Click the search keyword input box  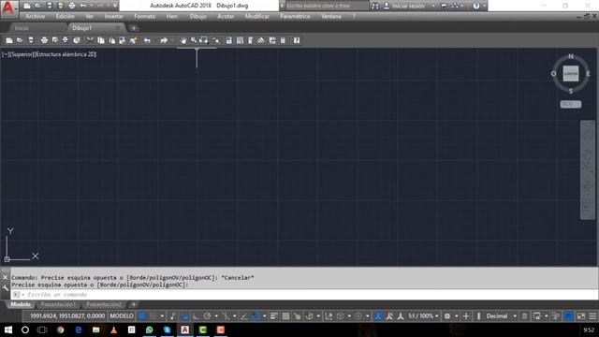tap(327, 6)
